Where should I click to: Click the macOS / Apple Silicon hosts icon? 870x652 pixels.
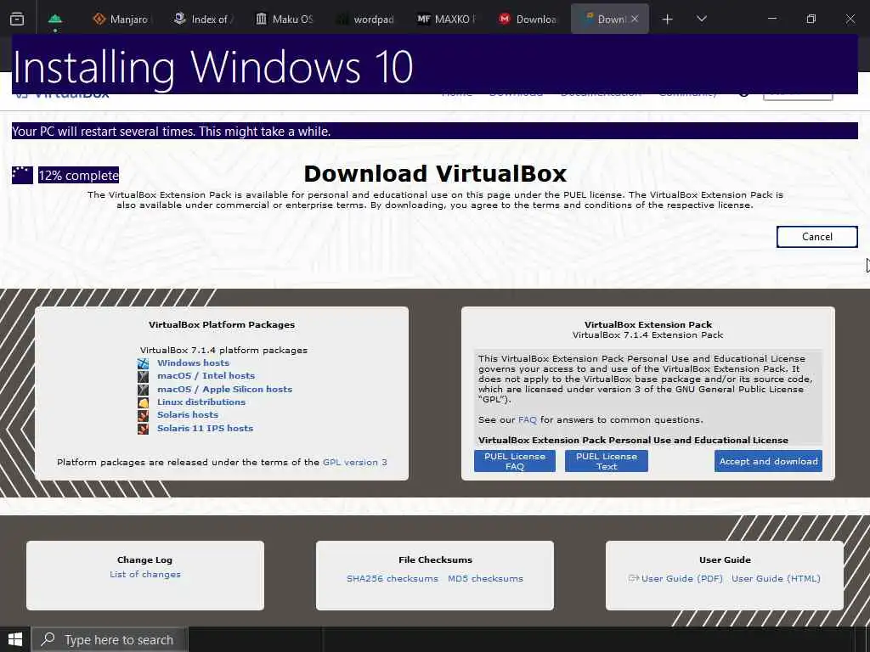click(x=143, y=390)
